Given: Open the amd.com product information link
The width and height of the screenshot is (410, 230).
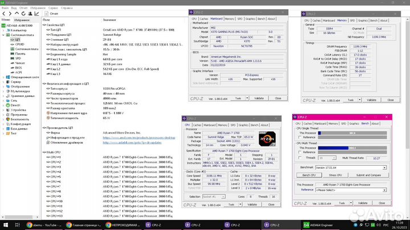Looking at the screenshot, I should [x=139, y=137].
